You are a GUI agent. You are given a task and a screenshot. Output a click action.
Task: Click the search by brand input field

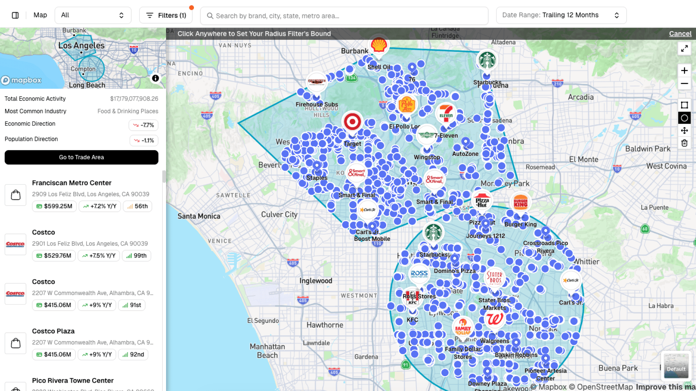point(344,15)
